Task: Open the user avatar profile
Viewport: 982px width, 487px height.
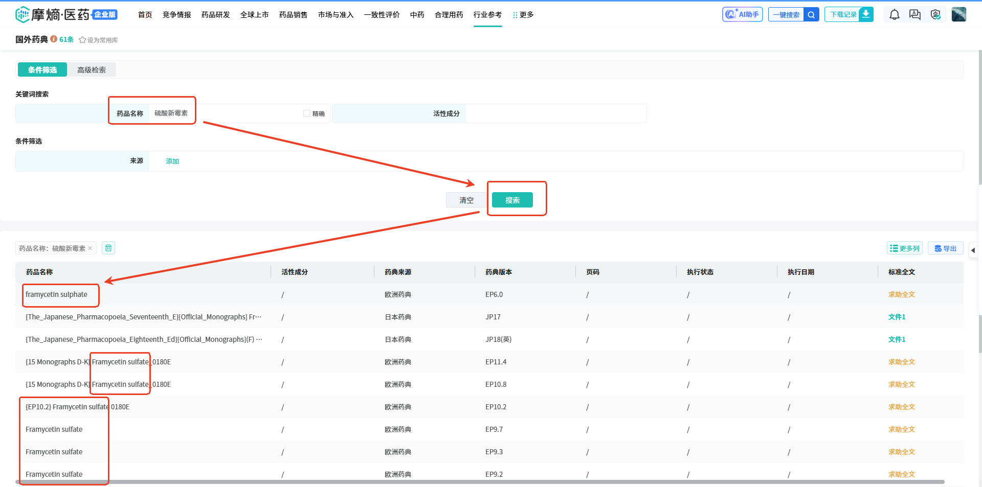Action: (x=958, y=14)
